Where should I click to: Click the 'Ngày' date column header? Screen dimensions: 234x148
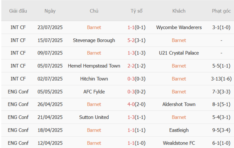coord(50,11)
